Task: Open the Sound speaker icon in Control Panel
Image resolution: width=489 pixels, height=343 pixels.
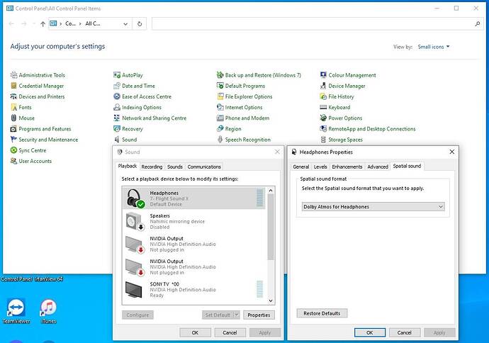Action: pos(117,140)
